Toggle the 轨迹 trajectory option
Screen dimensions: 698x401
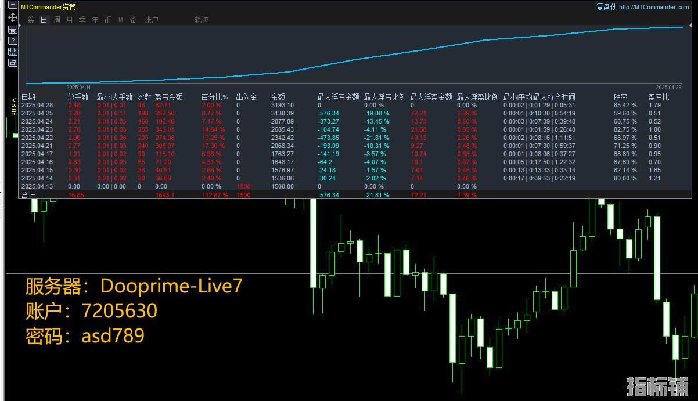(202, 20)
